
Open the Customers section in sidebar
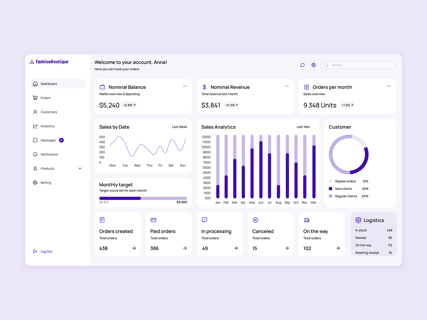[48, 112]
